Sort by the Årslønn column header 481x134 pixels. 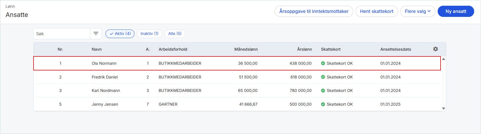[304, 49]
